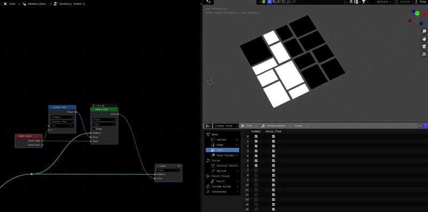Switch perspective with the grid gizmo icon

(424, 54)
